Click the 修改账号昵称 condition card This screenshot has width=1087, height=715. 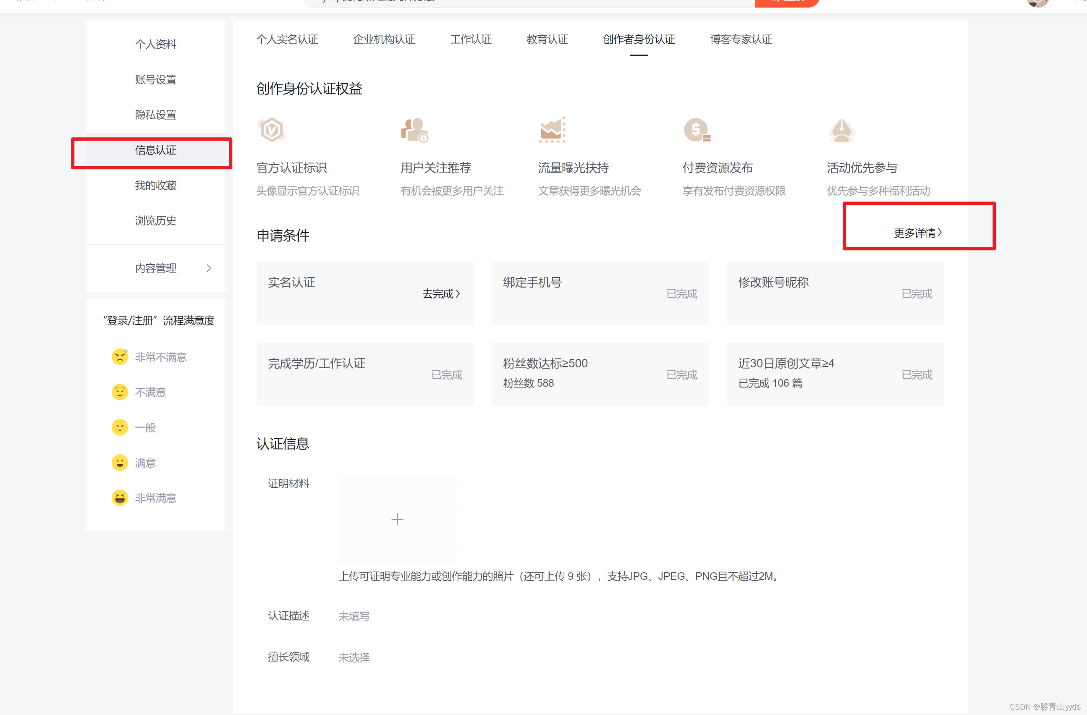click(x=835, y=293)
